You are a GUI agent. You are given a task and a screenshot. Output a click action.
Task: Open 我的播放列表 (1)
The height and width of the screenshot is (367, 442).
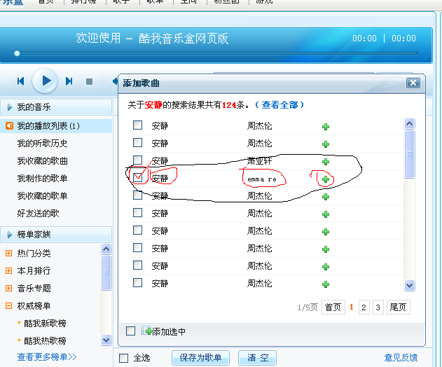tap(48, 125)
